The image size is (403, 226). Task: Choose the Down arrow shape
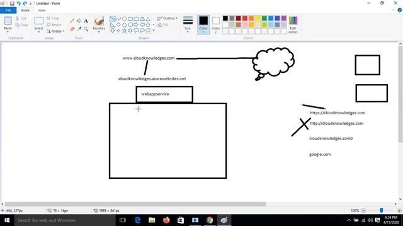(x=113, y=31)
